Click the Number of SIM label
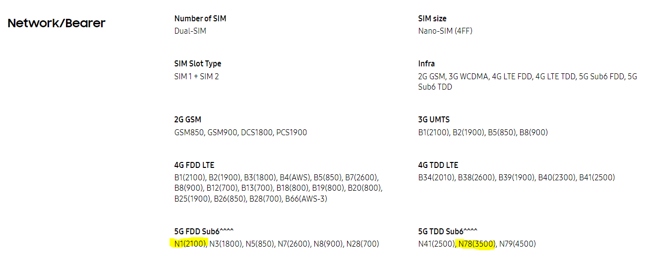The height and width of the screenshot is (263, 646). 200,18
